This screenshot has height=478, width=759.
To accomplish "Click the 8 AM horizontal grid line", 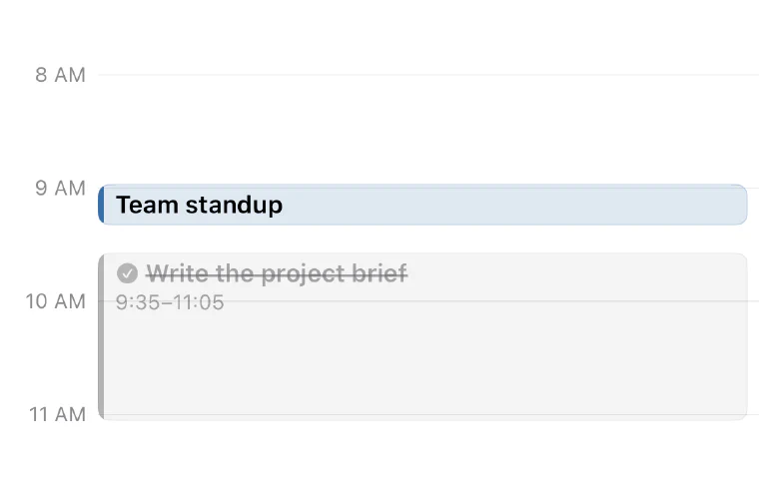I will [x=428, y=75].
